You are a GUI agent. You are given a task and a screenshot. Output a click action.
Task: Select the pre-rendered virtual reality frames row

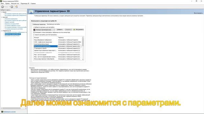pyautogui.click(x=58, y=50)
